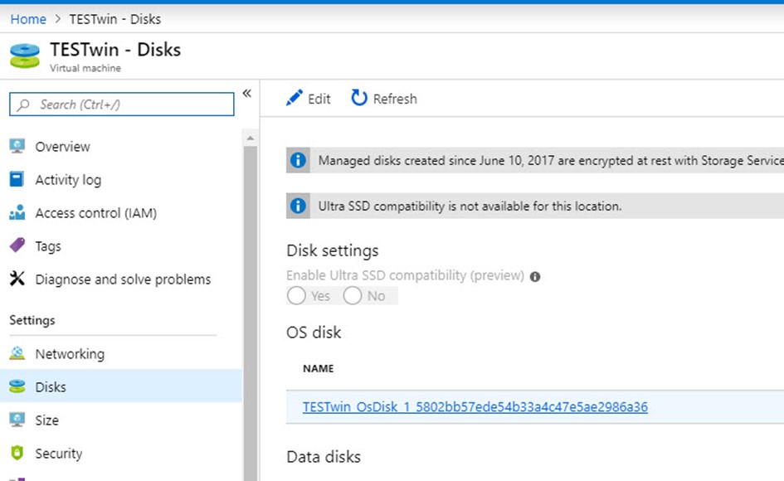Click the Diagnose wrench icon
The width and height of the screenshot is (784, 481).
coord(17,279)
